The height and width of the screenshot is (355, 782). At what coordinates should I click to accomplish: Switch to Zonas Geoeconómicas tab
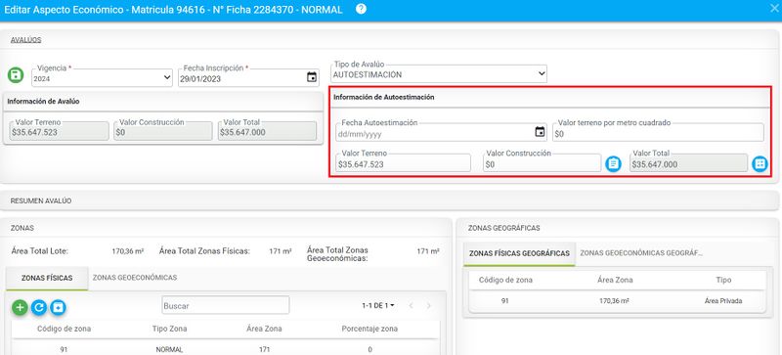pos(135,278)
